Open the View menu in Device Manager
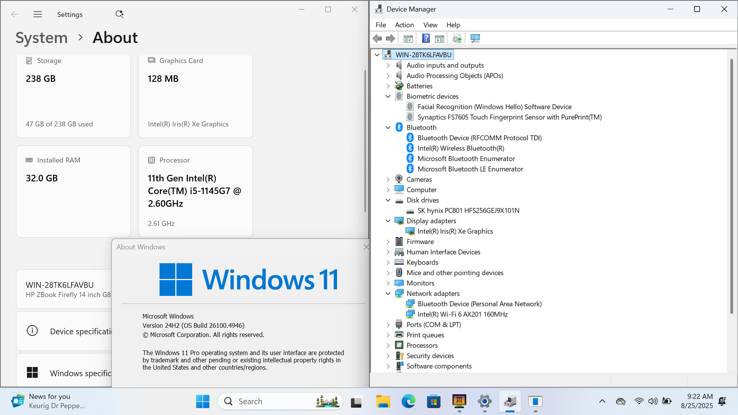Viewport: 738px width, 415px height. pos(430,25)
